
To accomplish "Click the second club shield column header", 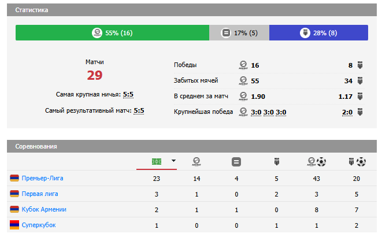I will pyautogui.click(x=276, y=162).
